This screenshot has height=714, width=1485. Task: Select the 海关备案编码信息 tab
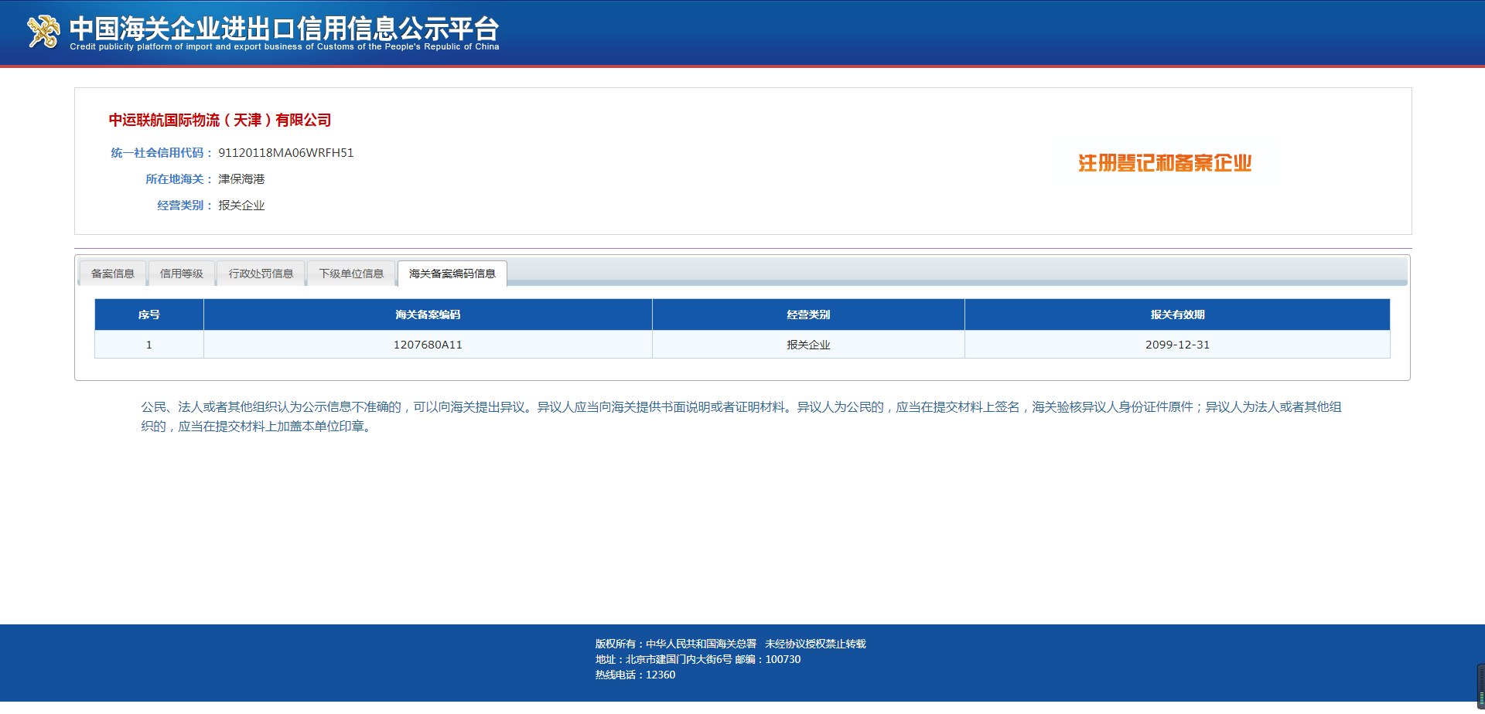[452, 273]
